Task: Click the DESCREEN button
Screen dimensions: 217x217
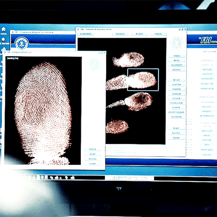Action: coord(176,117)
